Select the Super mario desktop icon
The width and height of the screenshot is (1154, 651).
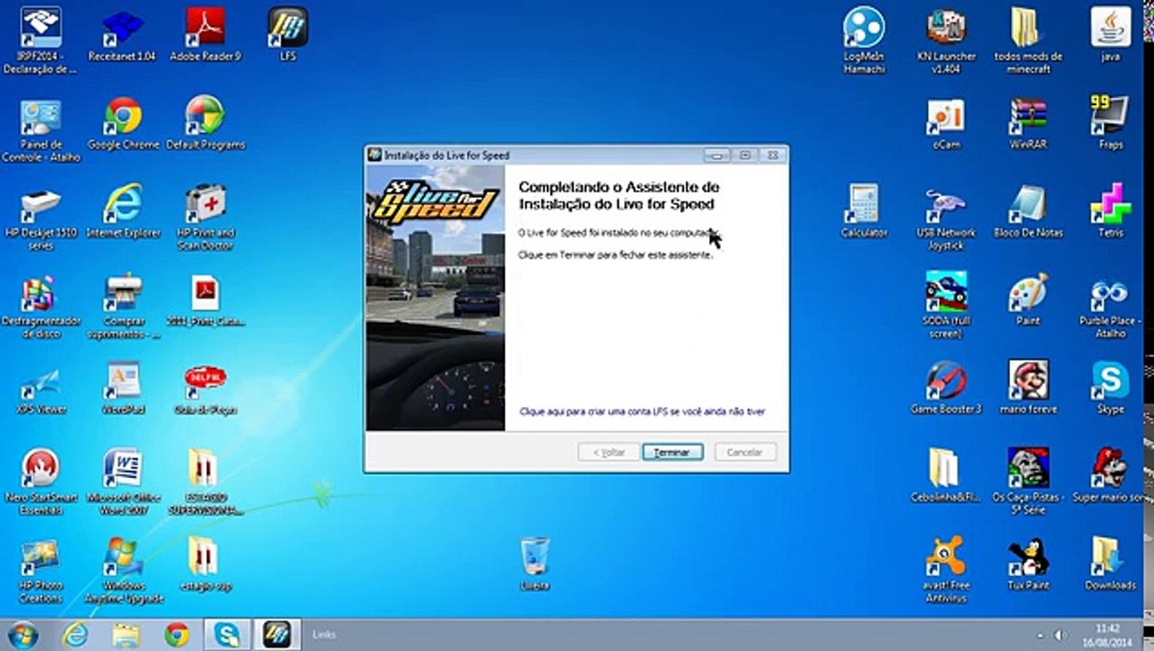click(x=1111, y=476)
